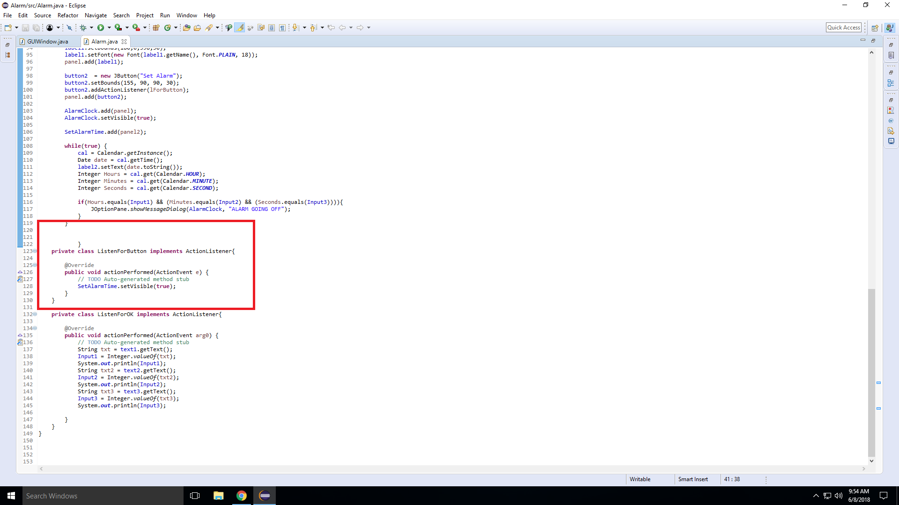
Task: Click the Last Edit Location arrow icon
Action: click(331, 28)
